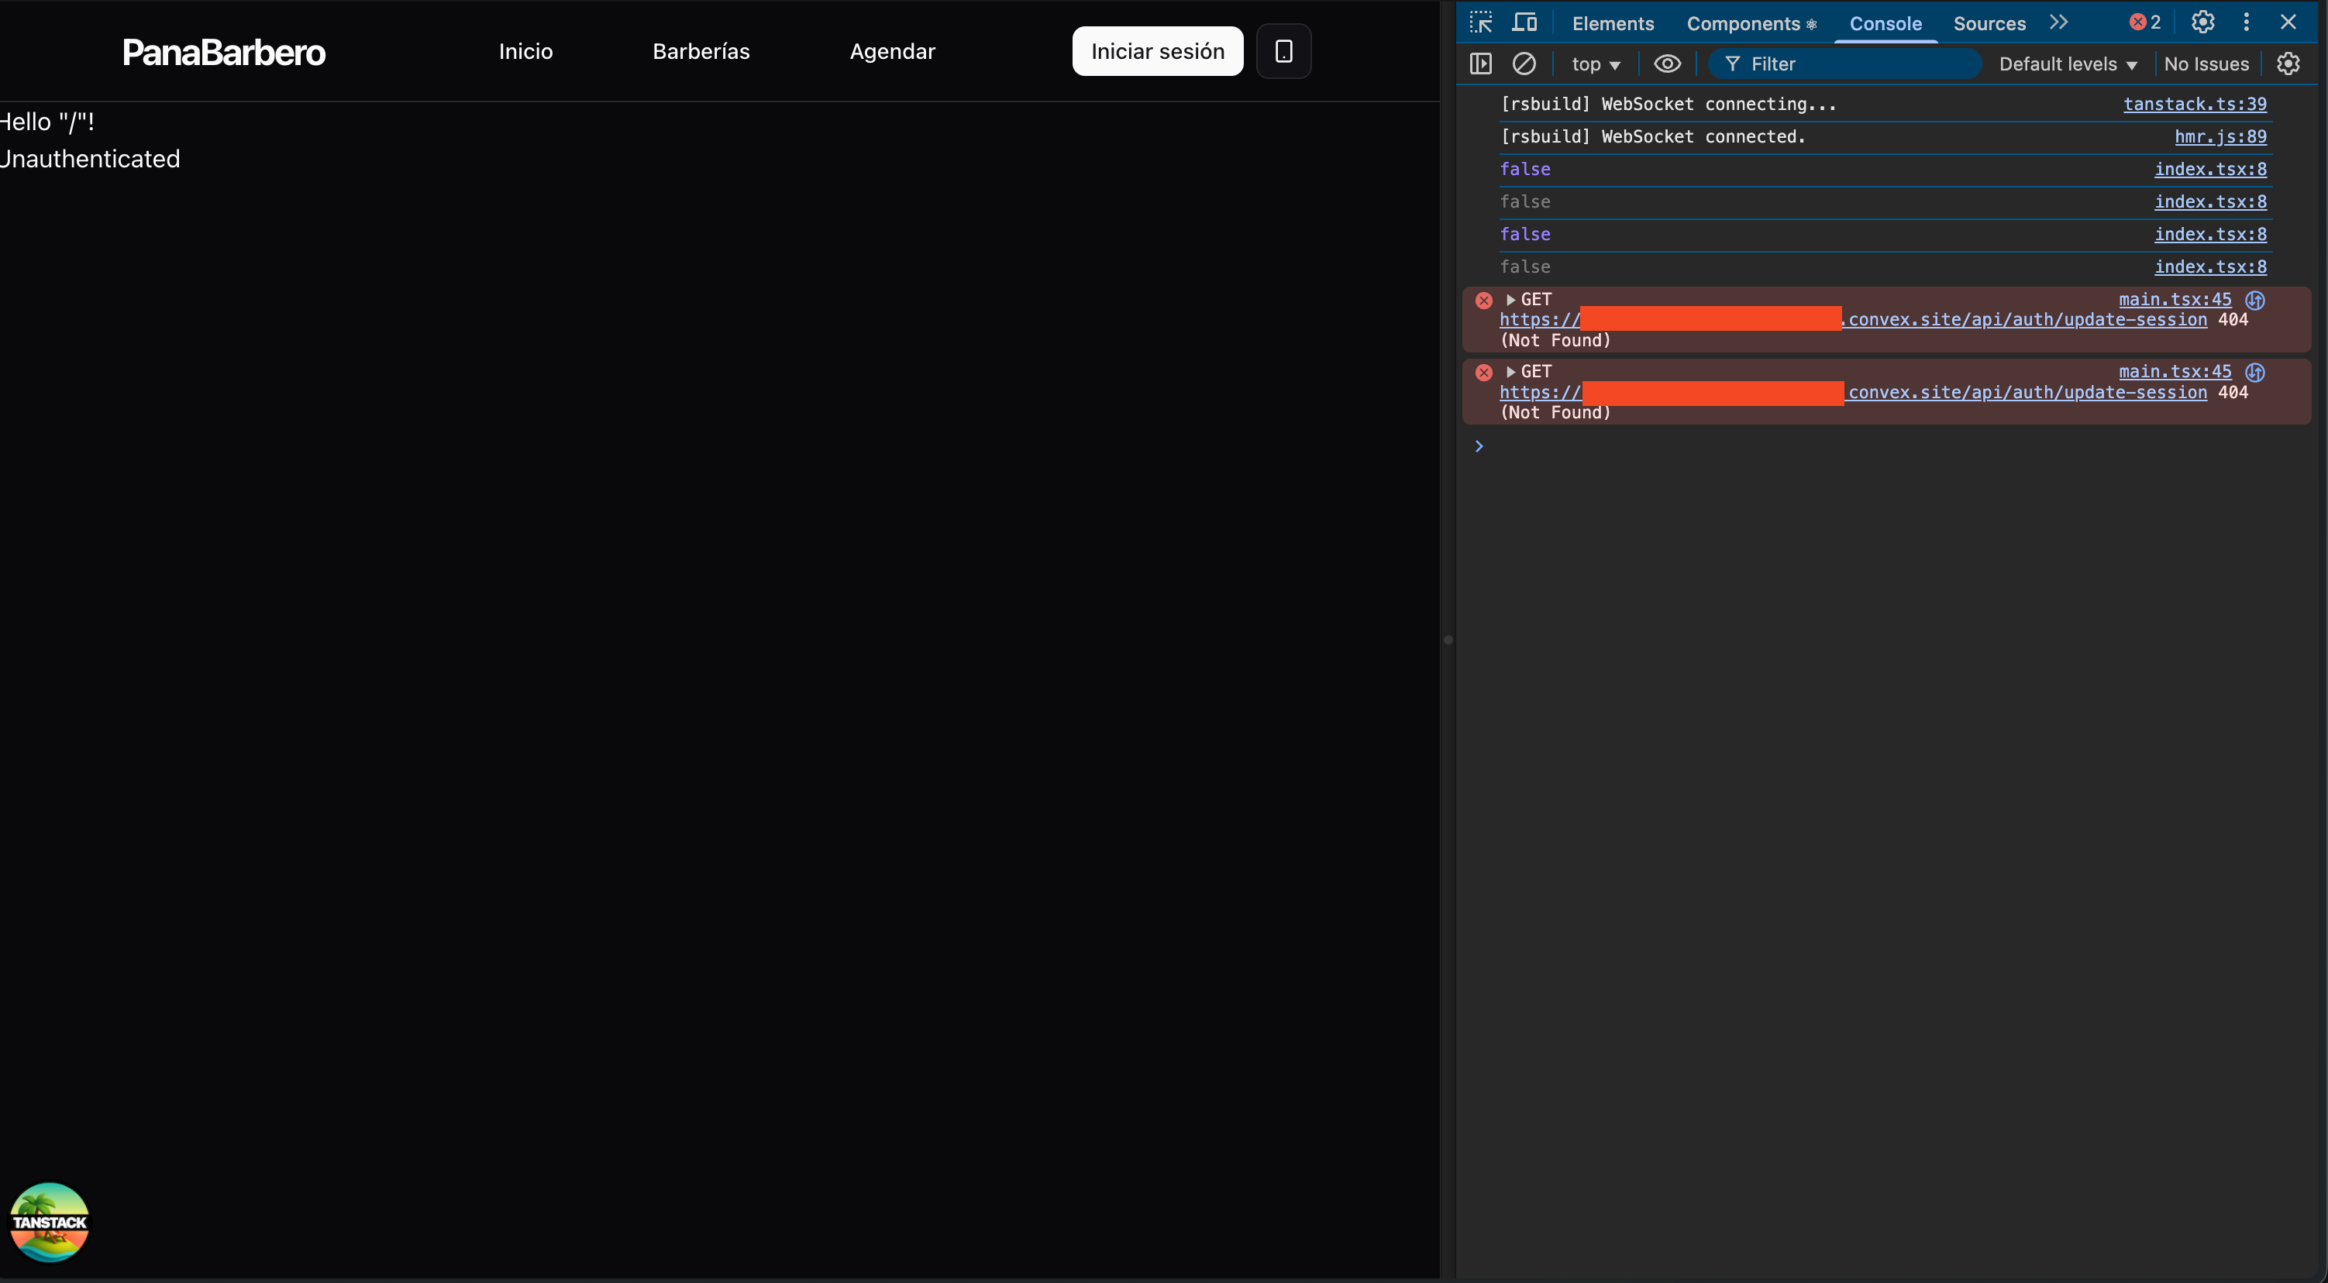Toggle the device toolbar icon
Screen dimensions: 2328x1283
pos(1524,22)
